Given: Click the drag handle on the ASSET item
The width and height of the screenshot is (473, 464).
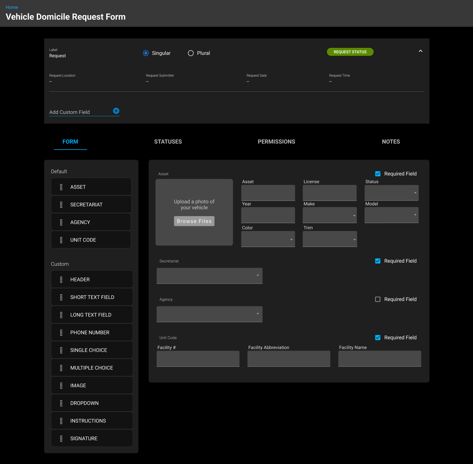Looking at the screenshot, I should tap(61, 187).
